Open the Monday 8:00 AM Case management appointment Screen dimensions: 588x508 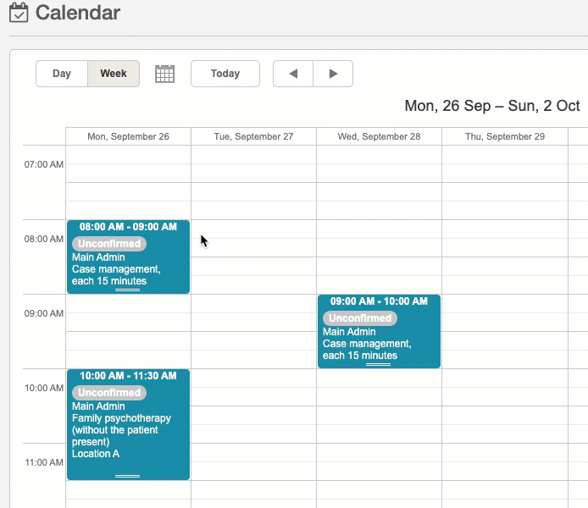coord(128,269)
